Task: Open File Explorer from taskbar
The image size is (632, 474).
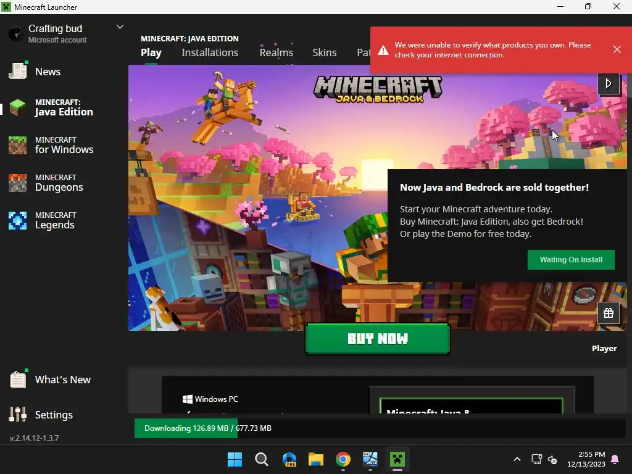Action: point(316,459)
